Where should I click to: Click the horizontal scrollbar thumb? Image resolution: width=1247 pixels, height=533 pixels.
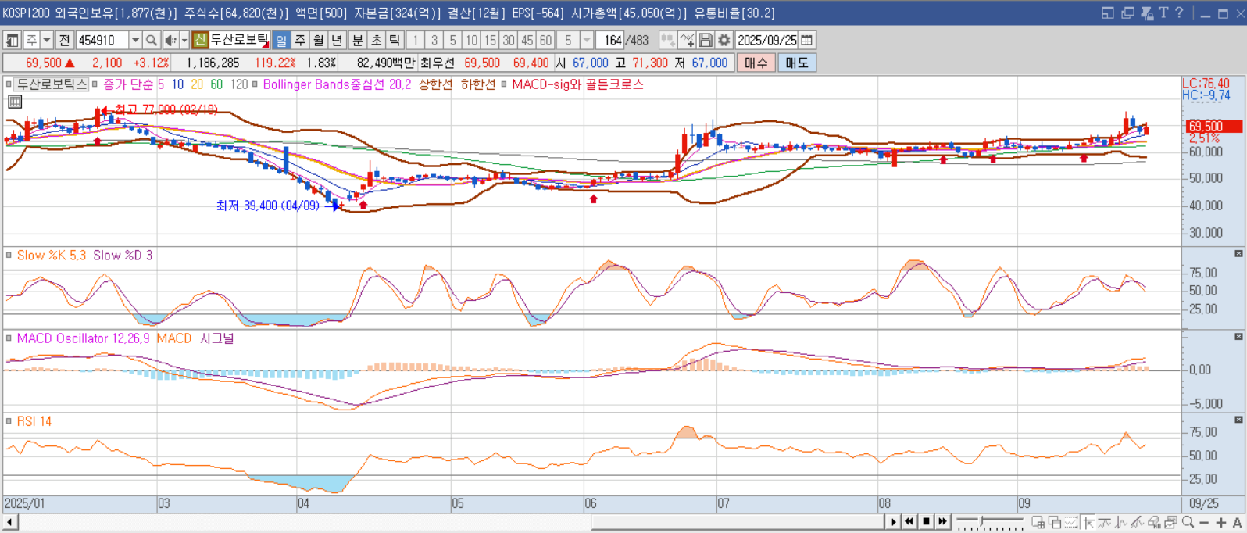coord(737,522)
